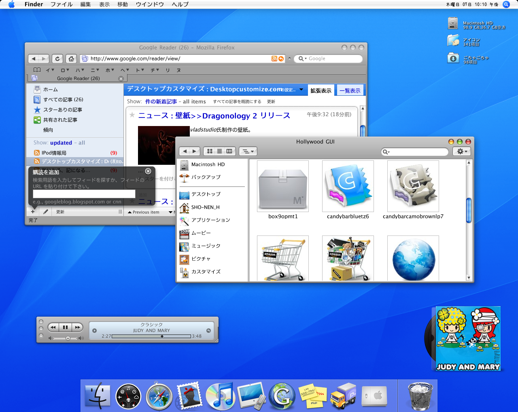Image resolution: width=518 pixels, height=412 pixels.
Task: Open ピクチャ in Finder sidebar
Action: [x=201, y=259]
